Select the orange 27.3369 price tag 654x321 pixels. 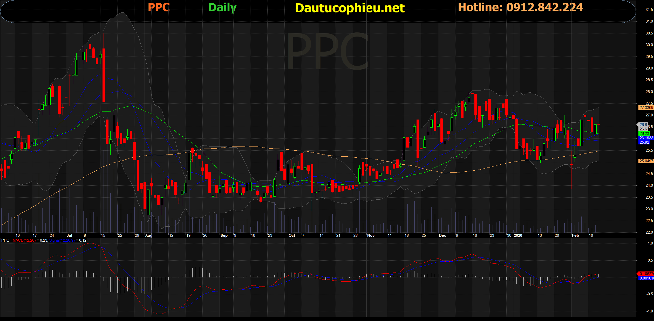coord(646,107)
